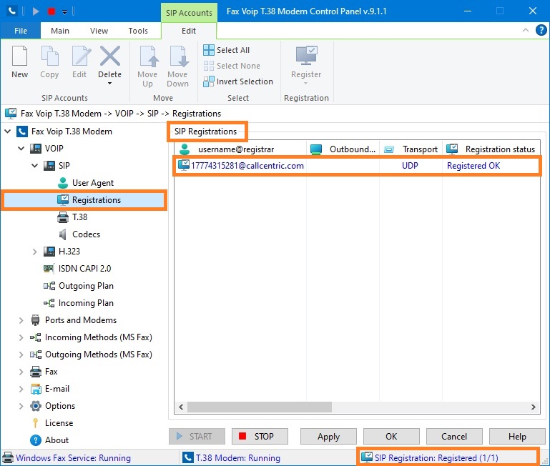The image size is (550, 466).
Task: Collapse the Fax Voip T.38 Modem node
Action: (x=8, y=132)
